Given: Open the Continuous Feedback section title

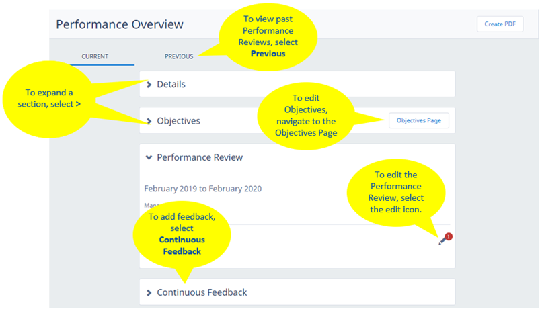Looking at the screenshot, I should tap(202, 292).
